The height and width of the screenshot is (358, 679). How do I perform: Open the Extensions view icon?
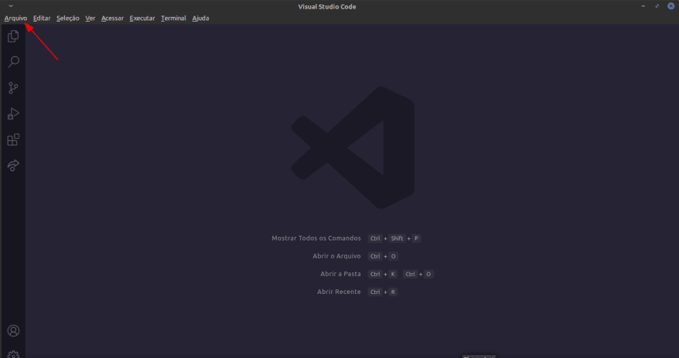tap(13, 140)
